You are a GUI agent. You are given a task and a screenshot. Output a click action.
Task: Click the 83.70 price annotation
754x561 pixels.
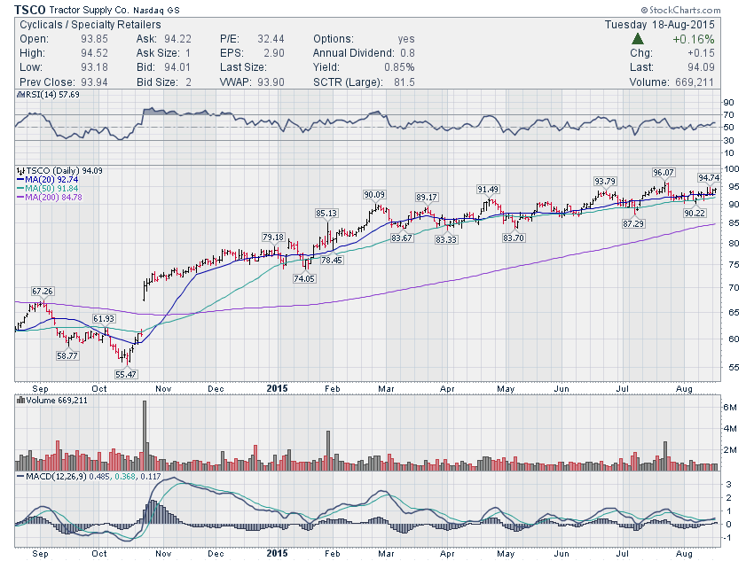[514, 238]
